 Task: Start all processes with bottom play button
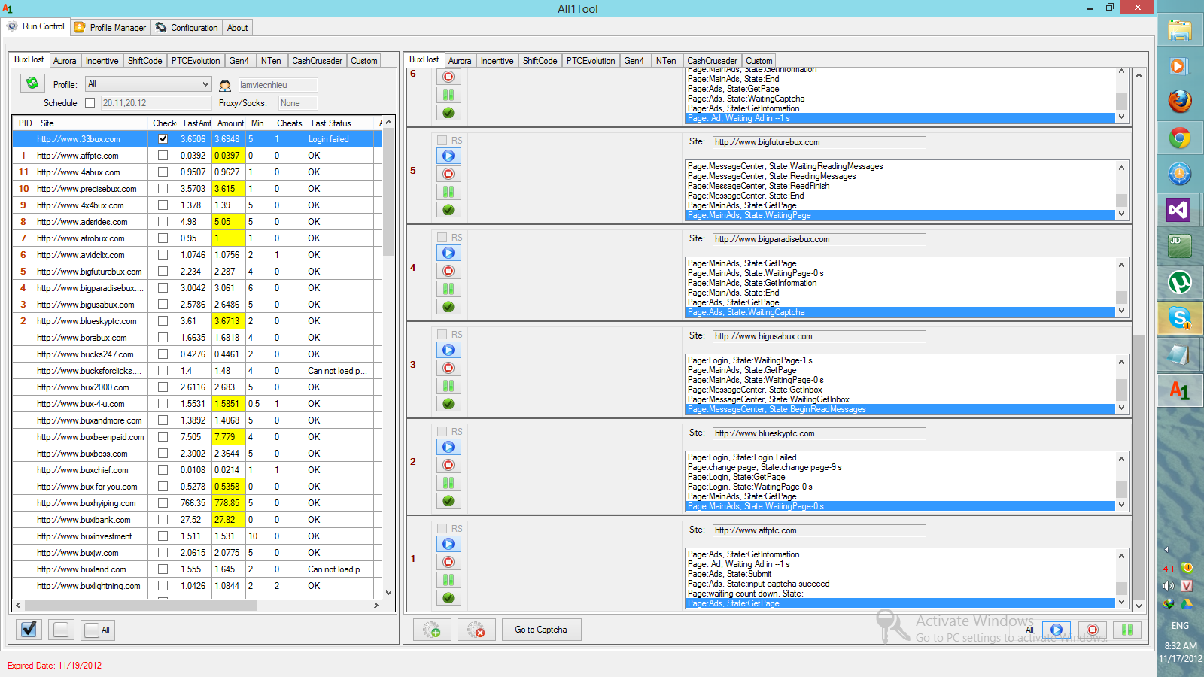(x=1056, y=630)
